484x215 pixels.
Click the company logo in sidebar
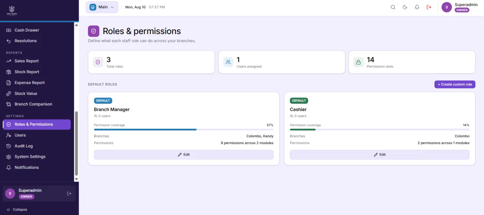coord(12,10)
